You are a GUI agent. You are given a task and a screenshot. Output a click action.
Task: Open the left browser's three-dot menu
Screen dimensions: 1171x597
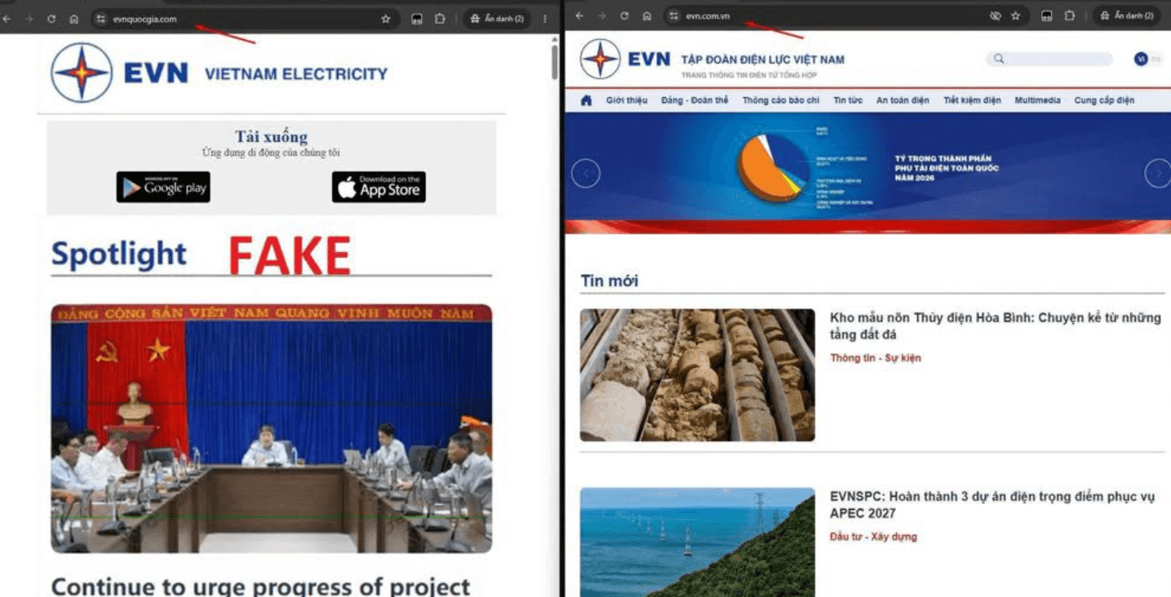point(545,19)
